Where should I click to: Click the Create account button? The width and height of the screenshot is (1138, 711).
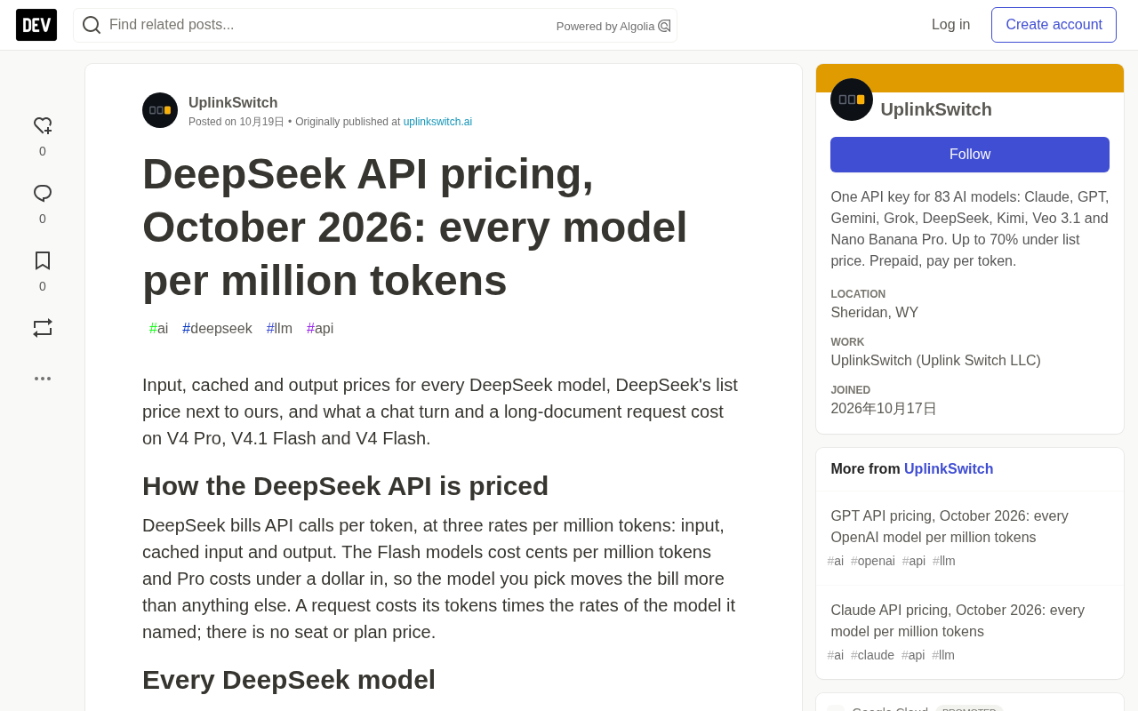point(1054,25)
